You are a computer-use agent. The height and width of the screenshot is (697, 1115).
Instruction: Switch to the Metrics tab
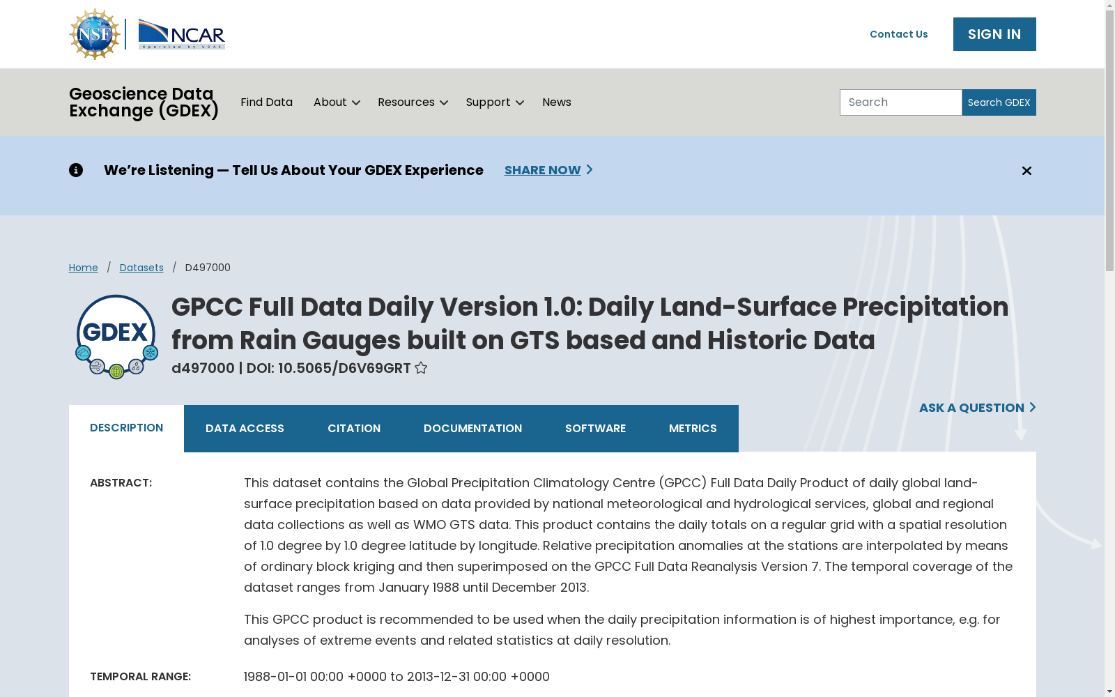click(x=693, y=429)
